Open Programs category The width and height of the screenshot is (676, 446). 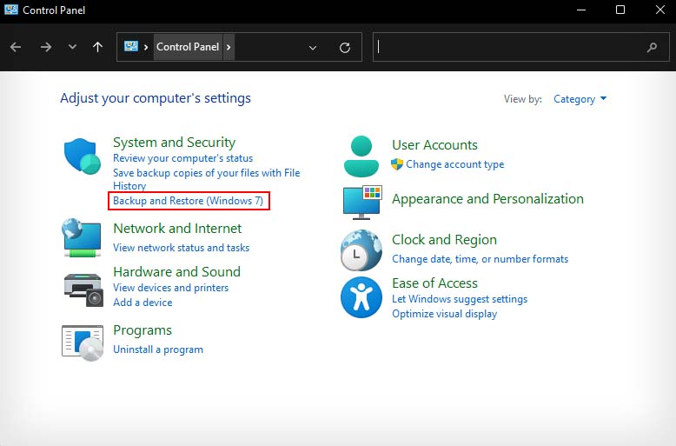tap(142, 330)
